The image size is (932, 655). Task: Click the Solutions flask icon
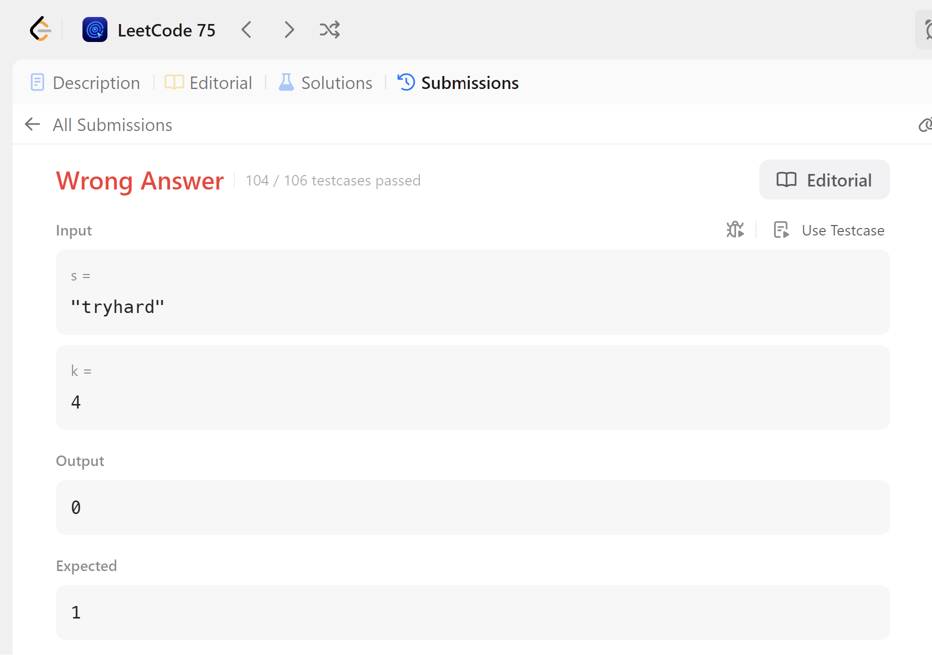coord(286,82)
